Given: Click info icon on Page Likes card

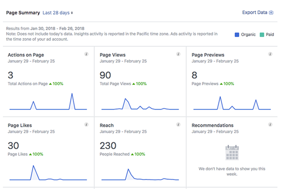Looking at the screenshot, I should point(86,125).
